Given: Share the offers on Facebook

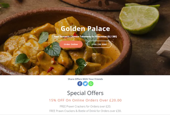Looking at the screenshot, I should [x=80, y=84].
